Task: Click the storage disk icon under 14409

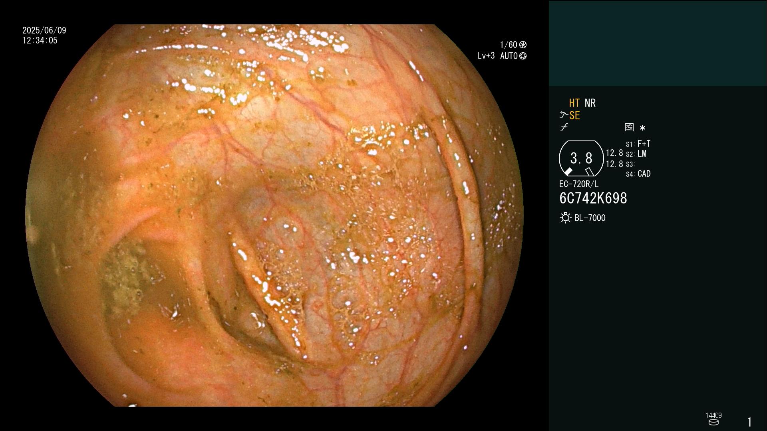Action: [713, 422]
